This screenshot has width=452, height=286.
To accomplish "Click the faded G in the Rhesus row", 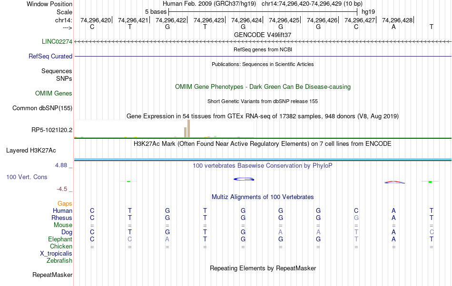I will click(356, 218).
